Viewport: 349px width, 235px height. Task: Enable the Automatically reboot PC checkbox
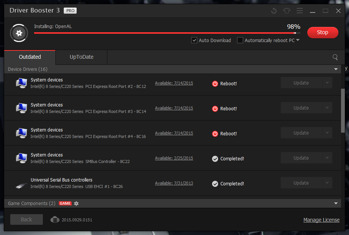[240, 40]
